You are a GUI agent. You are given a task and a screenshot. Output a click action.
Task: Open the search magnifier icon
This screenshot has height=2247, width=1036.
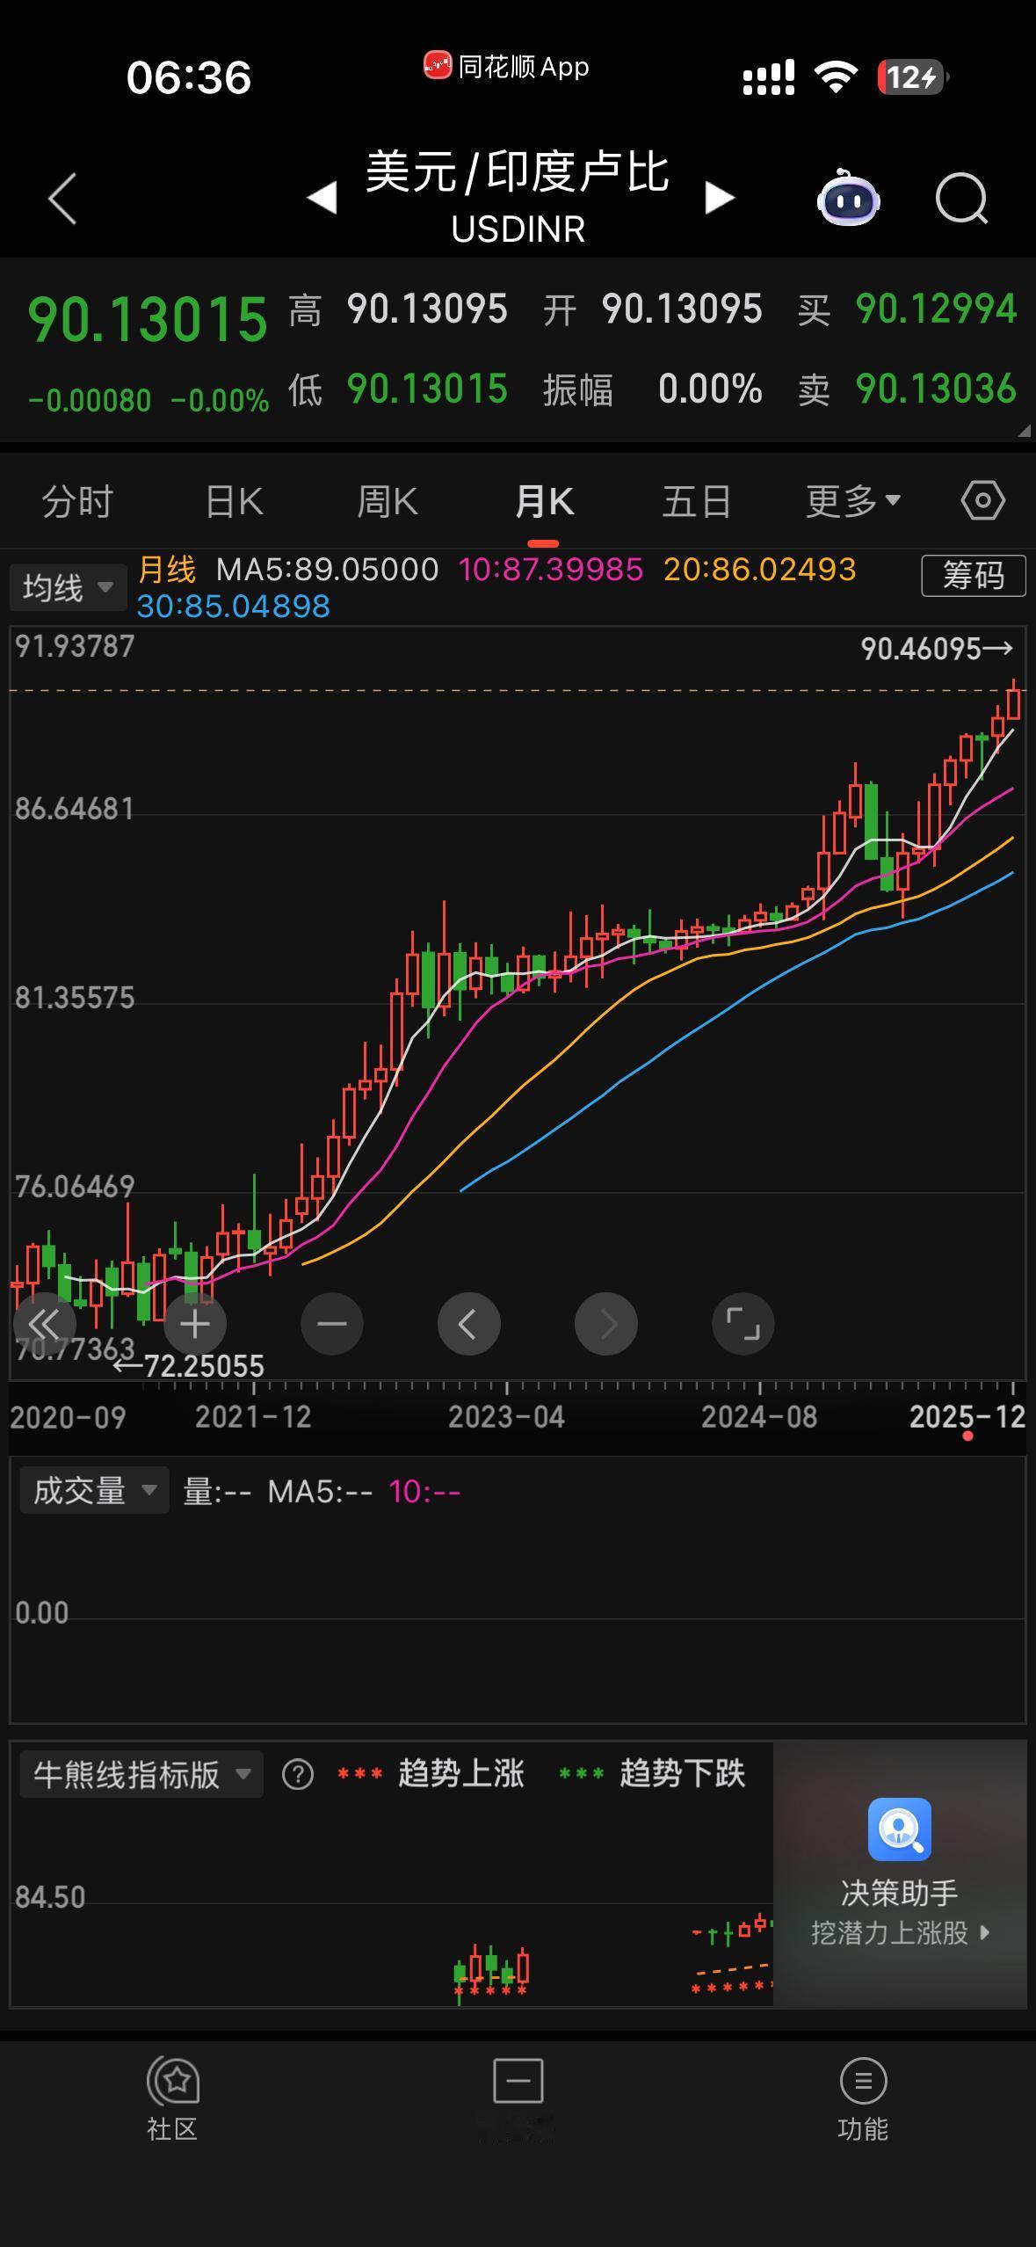pyautogui.click(x=961, y=199)
